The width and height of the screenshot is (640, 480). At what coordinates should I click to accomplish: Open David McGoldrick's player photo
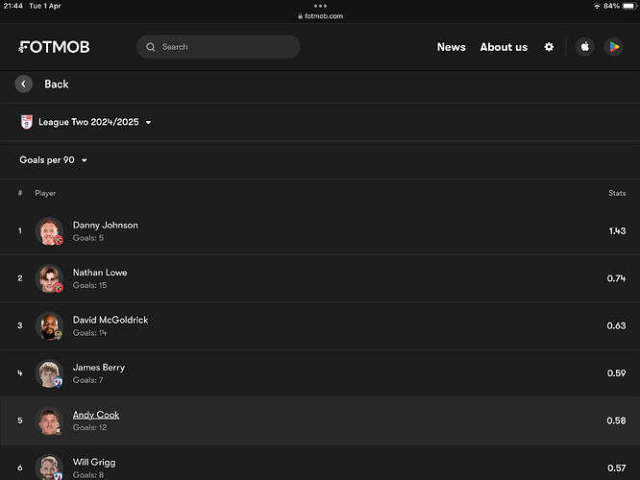point(49,325)
